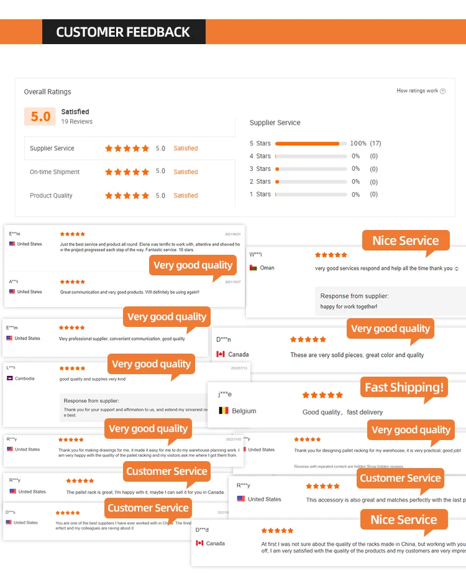Screen dimensions: 466x583
Task: Click the orange 5.0 overall score badge
Action: [40, 116]
